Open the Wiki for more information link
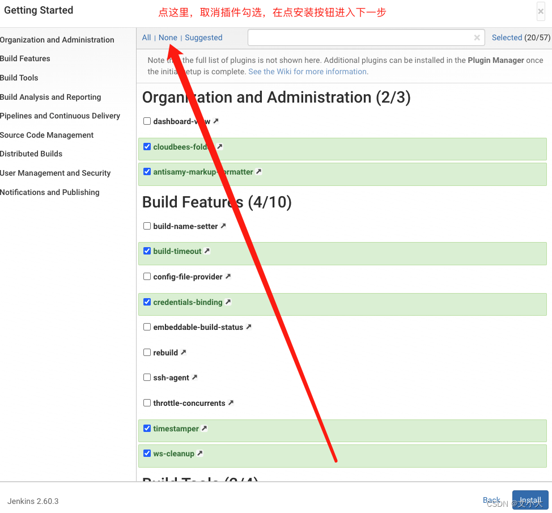The height and width of the screenshot is (513, 552). [307, 71]
